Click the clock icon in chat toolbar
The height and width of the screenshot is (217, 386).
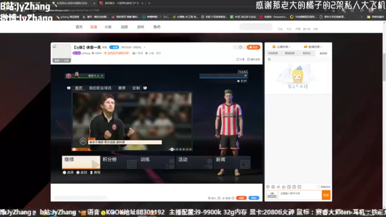268,187
